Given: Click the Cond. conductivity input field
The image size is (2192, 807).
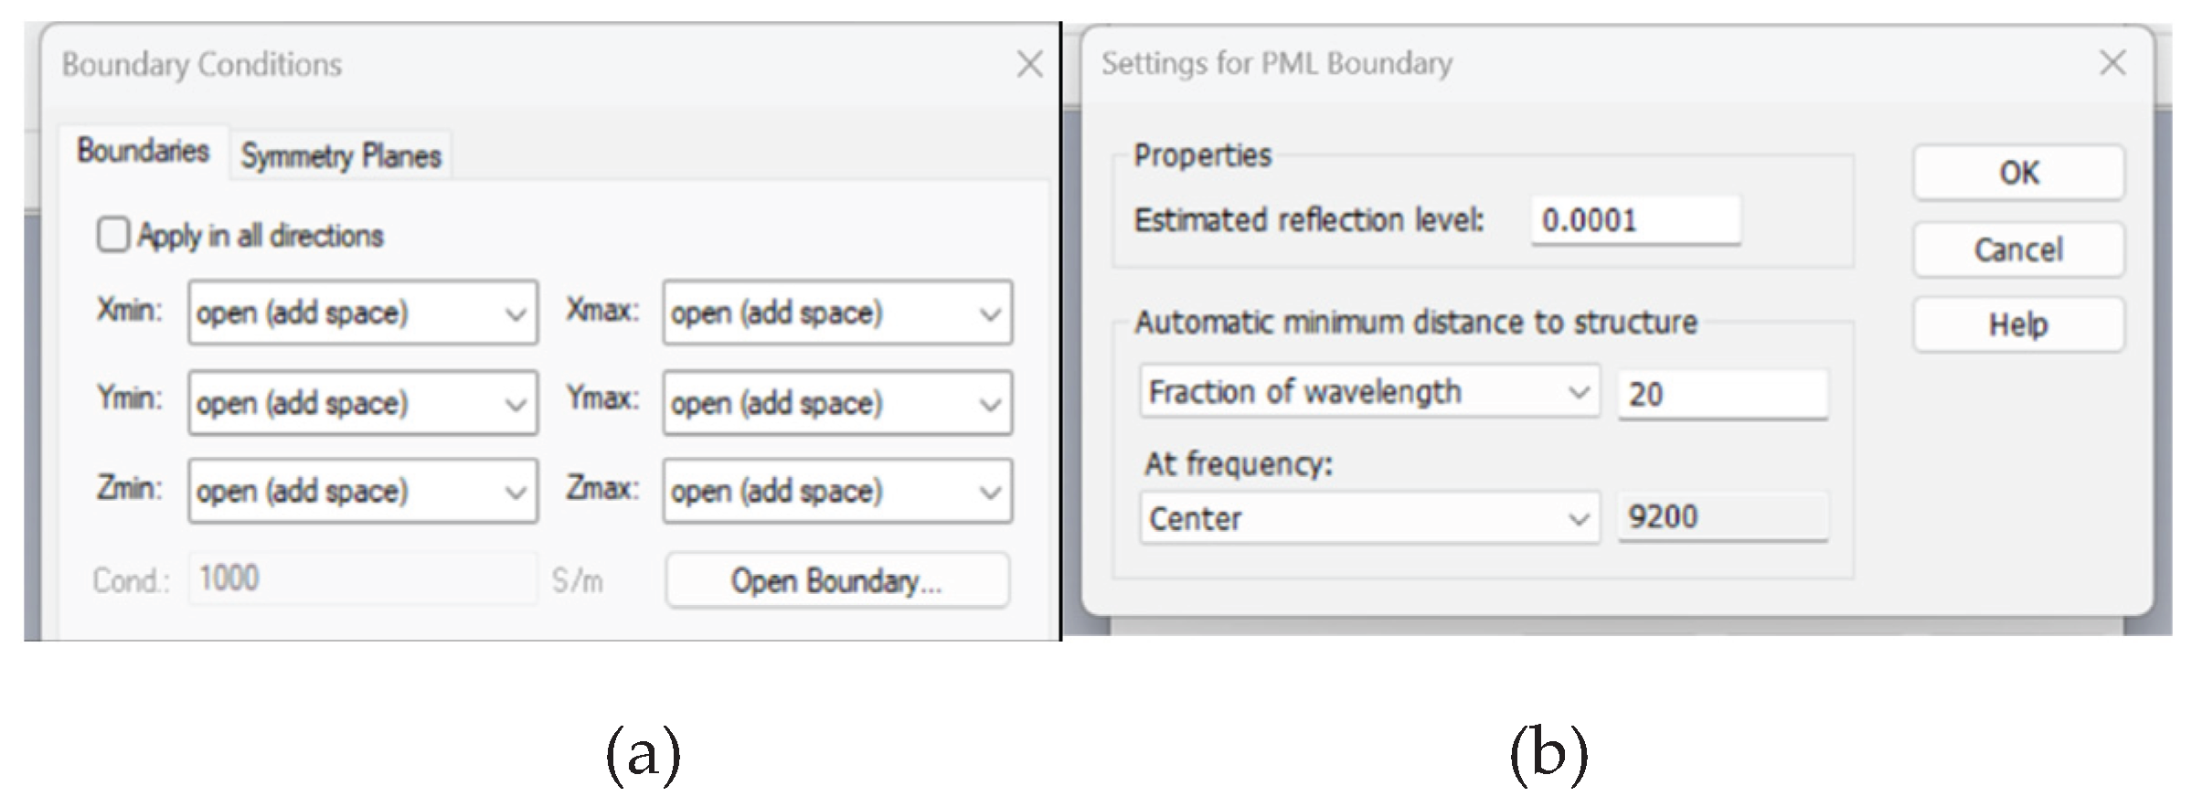Looking at the screenshot, I should point(362,579).
